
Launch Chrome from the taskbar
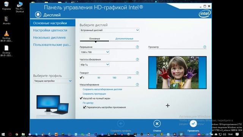(x=17, y=134)
